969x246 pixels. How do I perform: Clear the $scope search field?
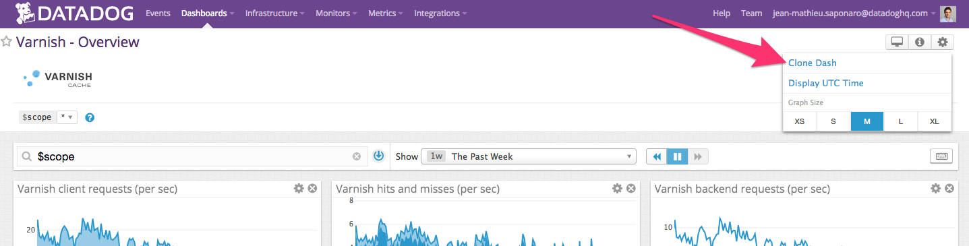(357, 156)
